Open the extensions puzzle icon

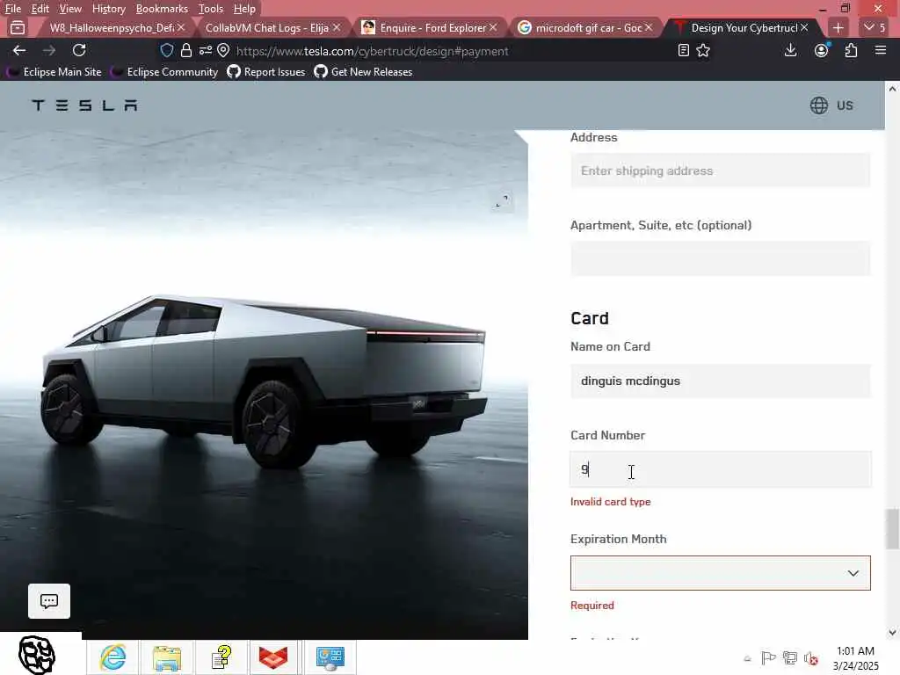pyautogui.click(x=851, y=50)
